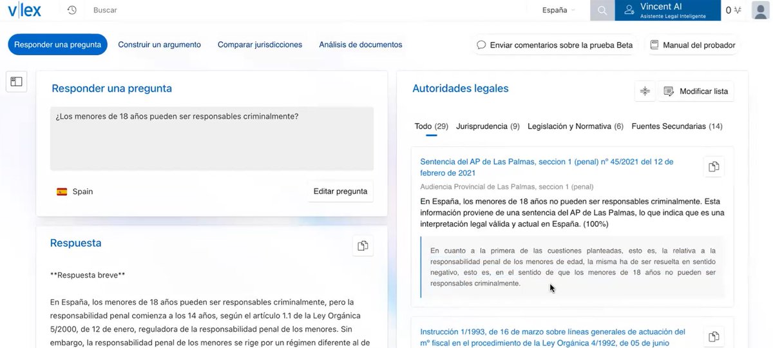773x348 pixels.
Task: Copy the Instrucción 1/1993 citation
Action: [x=714, y=336]
